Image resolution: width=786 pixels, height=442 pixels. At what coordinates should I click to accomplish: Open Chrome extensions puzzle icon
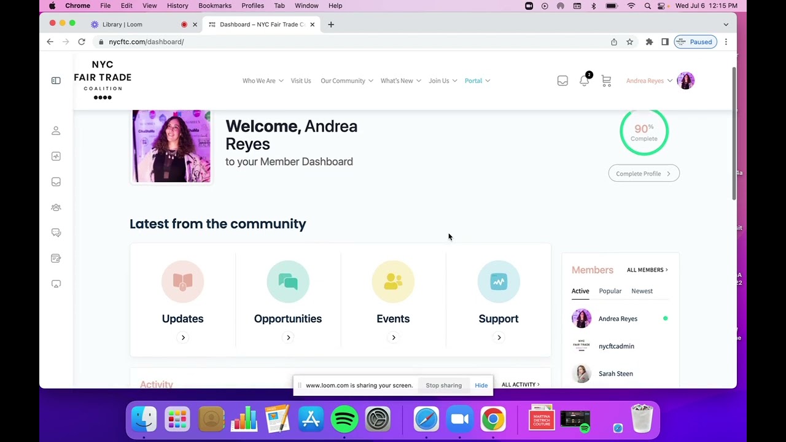(x=649, y=42)
